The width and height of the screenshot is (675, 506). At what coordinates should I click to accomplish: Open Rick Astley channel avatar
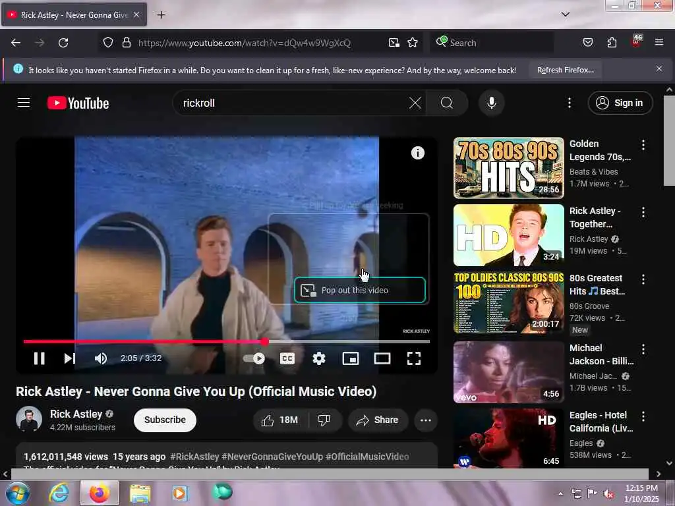click(29, 419)
